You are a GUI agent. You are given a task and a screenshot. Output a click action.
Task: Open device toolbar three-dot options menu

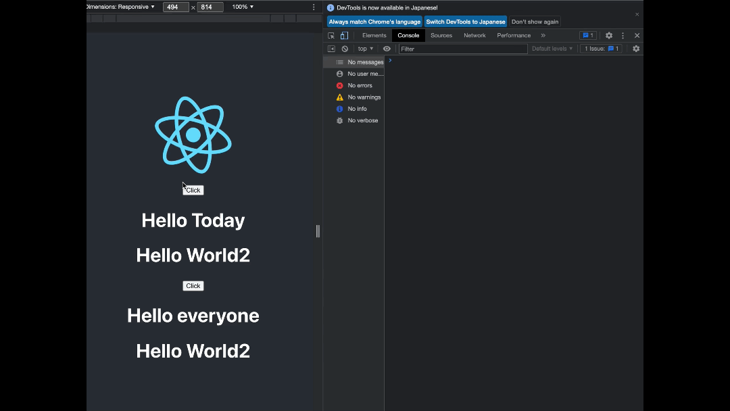pos(314,7)
